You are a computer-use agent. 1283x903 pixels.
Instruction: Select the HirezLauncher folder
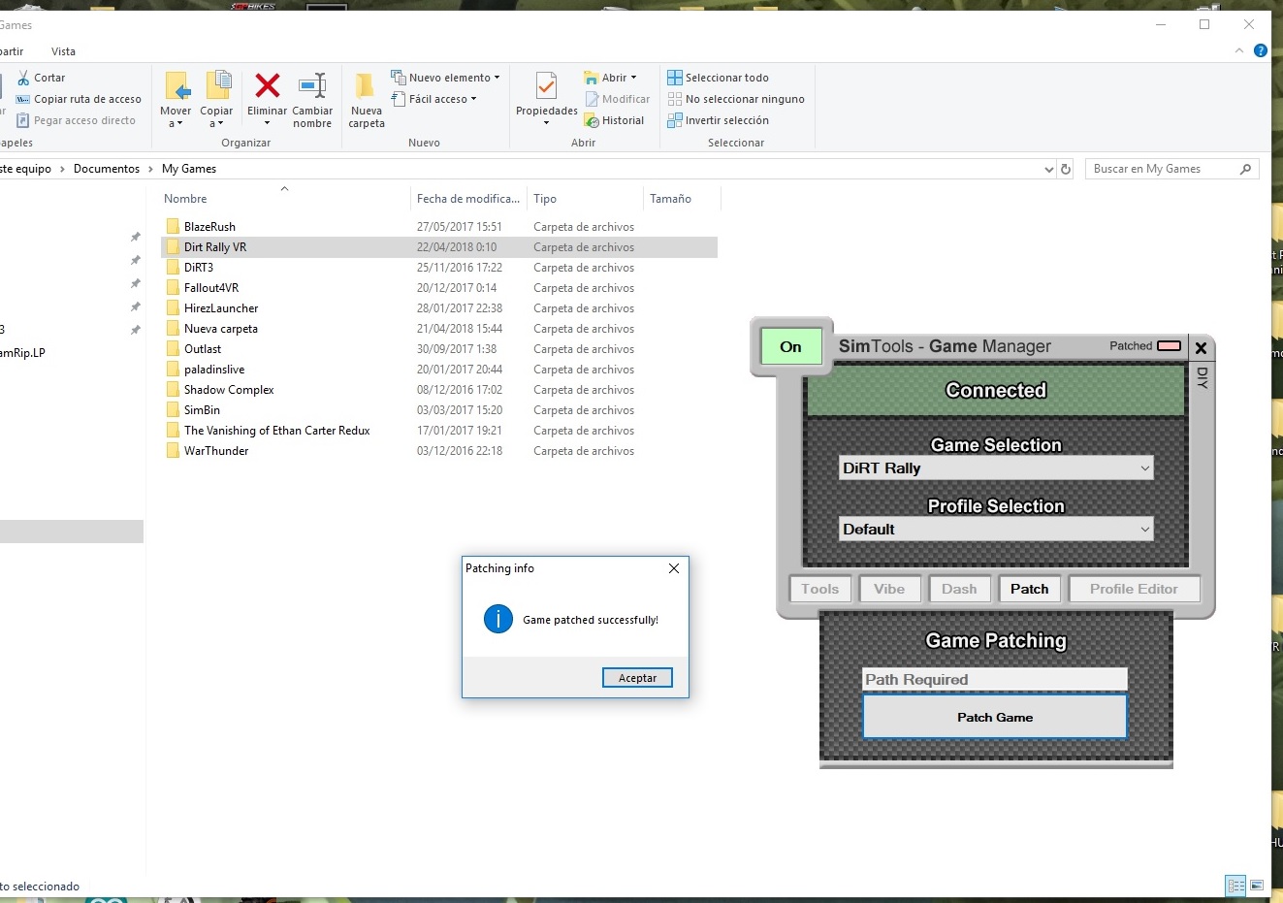221,308
